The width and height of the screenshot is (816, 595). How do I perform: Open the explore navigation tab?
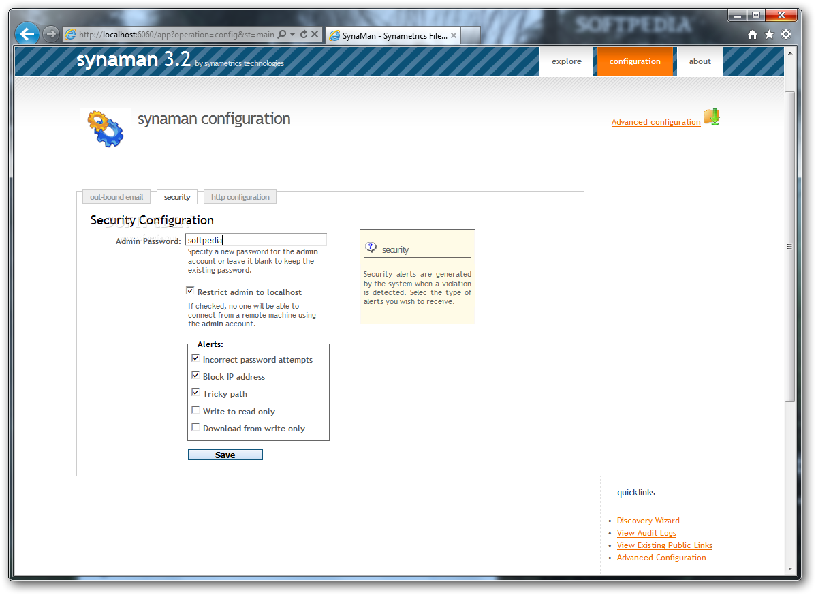coord(566,61)
